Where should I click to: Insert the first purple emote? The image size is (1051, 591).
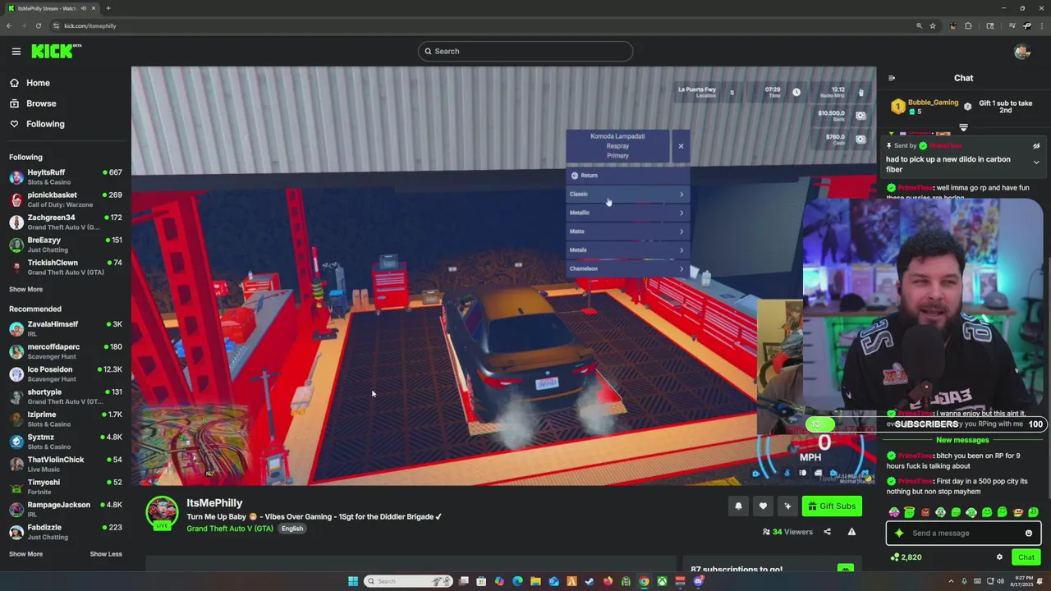(894, 513)
